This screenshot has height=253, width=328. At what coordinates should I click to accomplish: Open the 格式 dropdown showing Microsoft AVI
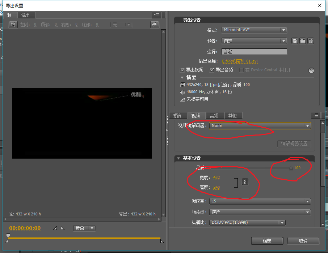tap(254, 30)
